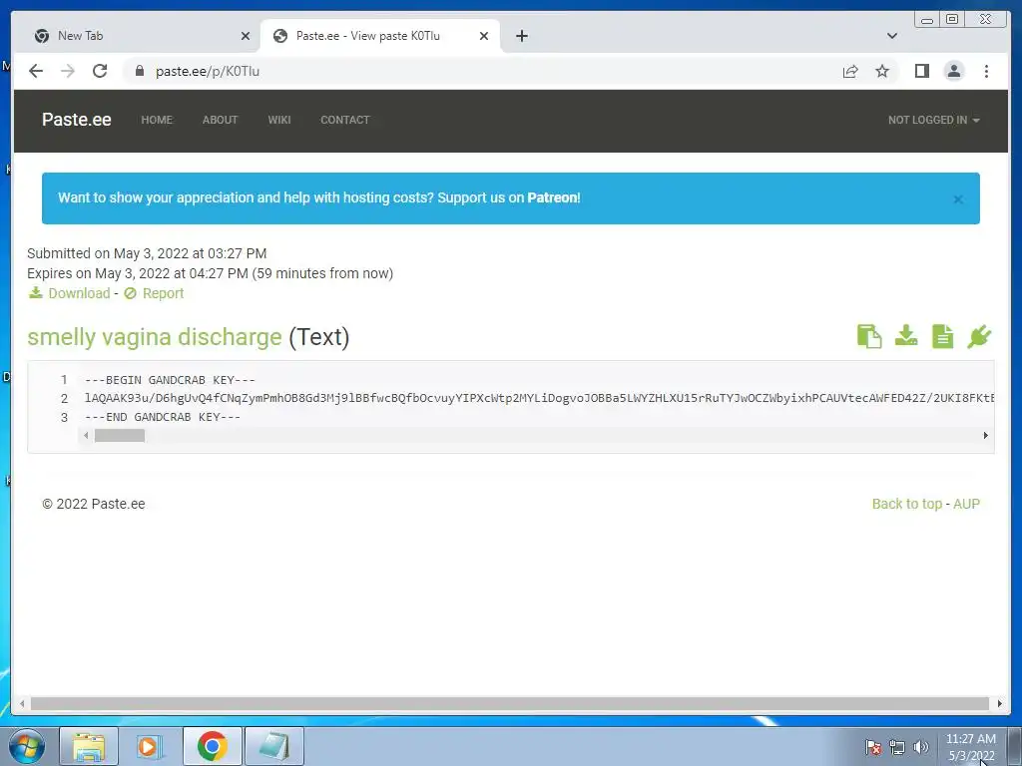
Task: Click the END GANDCRAB KEY line
Action: coord(163,417)
